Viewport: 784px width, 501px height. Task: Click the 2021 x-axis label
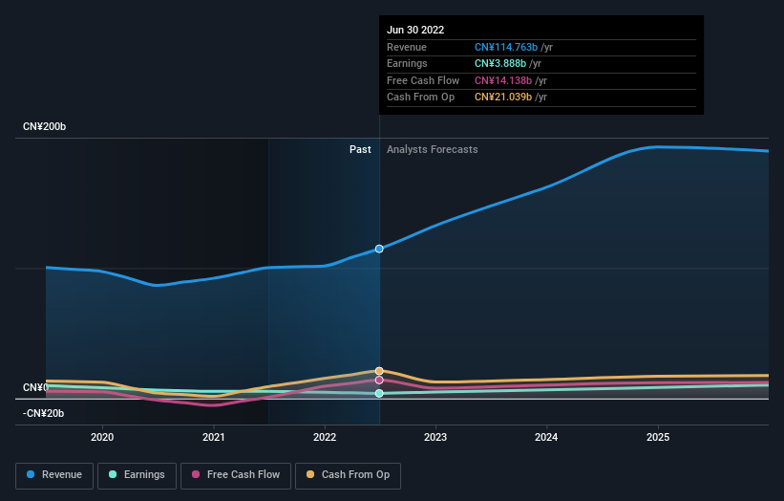click(214, 437)
